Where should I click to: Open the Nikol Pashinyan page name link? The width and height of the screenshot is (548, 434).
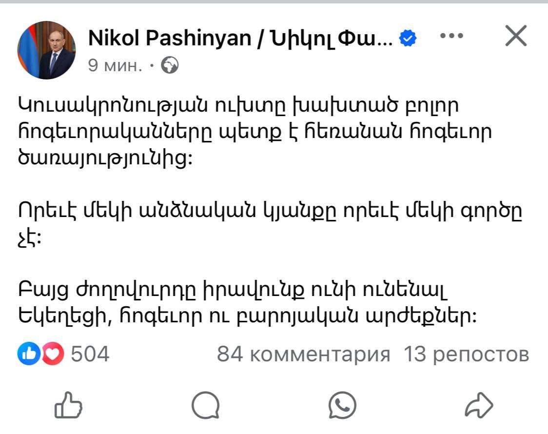(240, 39)
